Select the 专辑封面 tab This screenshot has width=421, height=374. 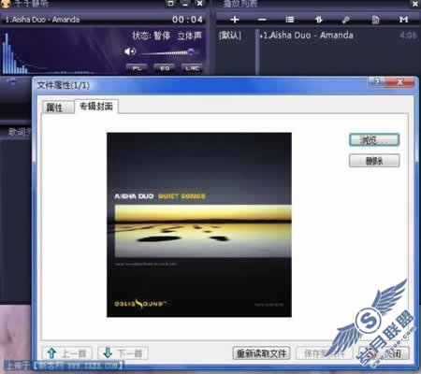(x=96, y=107)
